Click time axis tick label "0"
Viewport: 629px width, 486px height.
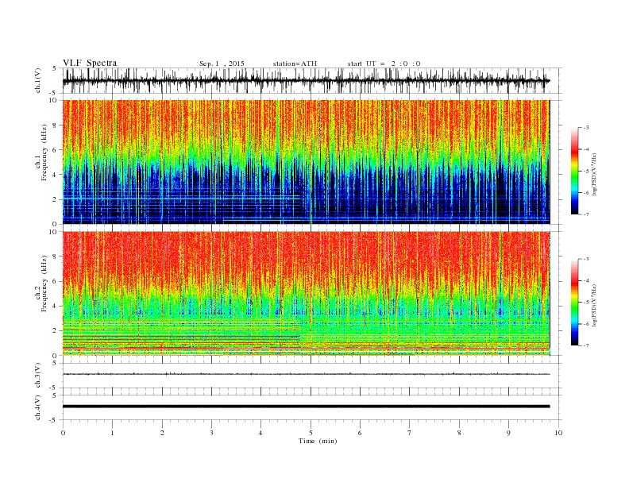(x=63, y=433)
